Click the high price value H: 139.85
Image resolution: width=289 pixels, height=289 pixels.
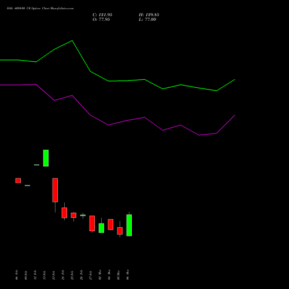coord(149,15)
